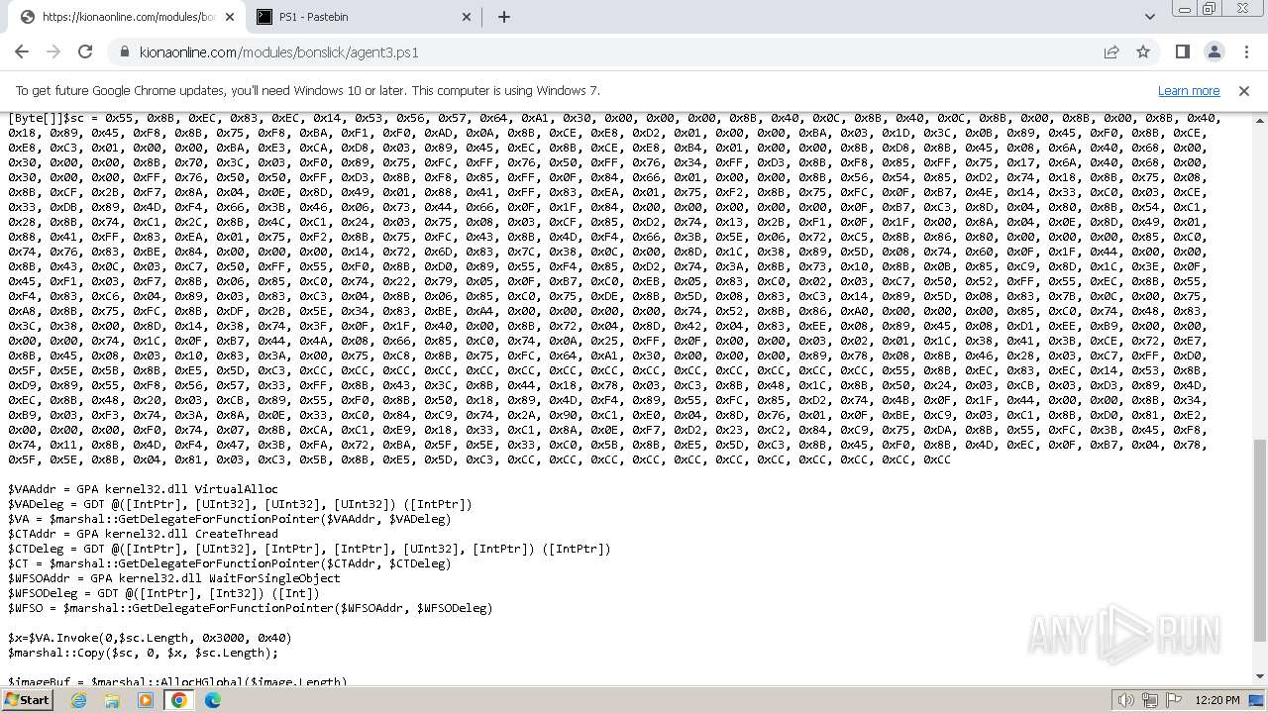This screenshot has width=1268, height=713.
Task: Open the Action Center flag icon
Action: [x=1174, y=700]
